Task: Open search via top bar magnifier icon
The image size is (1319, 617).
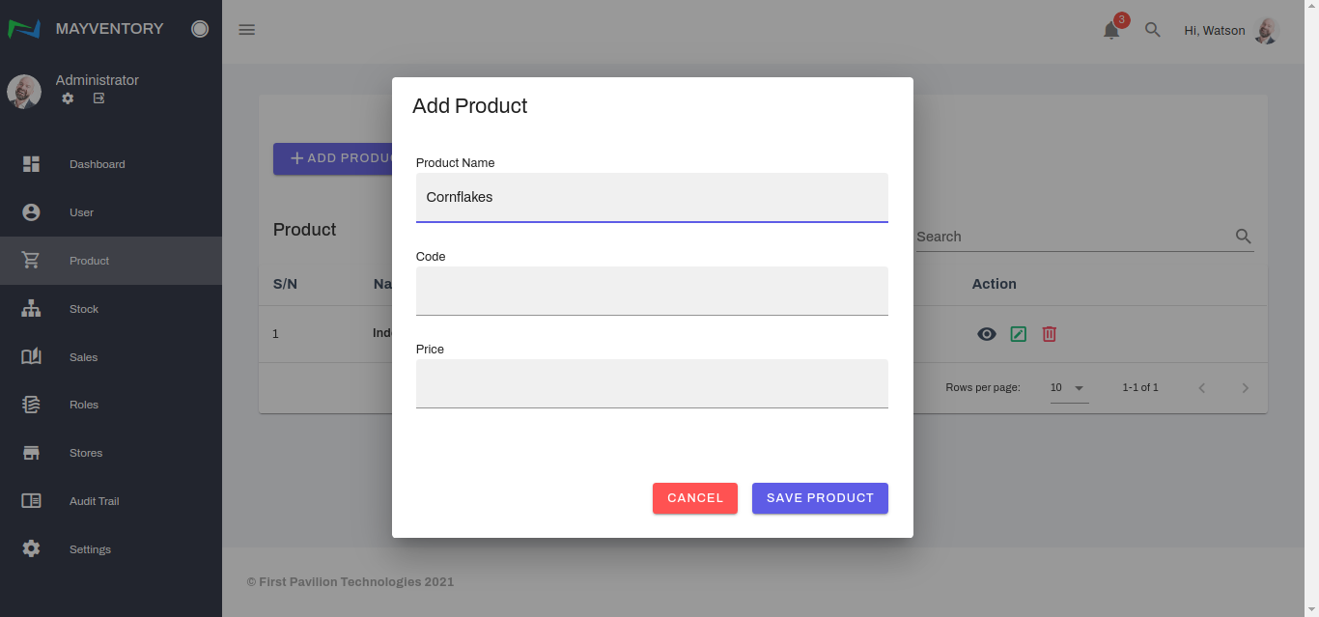Action: click(x=1152, y=30)
